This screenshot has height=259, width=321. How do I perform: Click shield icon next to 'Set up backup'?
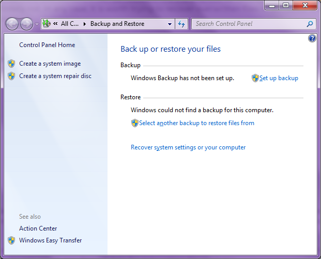pos(255,78)
